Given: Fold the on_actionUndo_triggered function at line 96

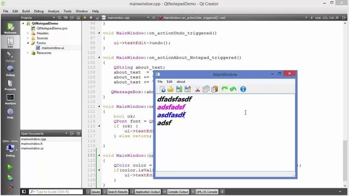Looking at the screenshot, I should (99, 33).
